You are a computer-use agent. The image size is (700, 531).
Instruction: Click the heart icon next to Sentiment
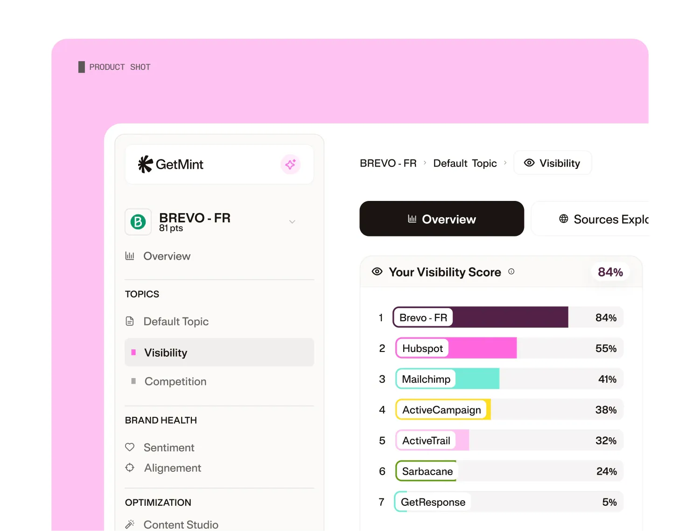tap(130, 447)
